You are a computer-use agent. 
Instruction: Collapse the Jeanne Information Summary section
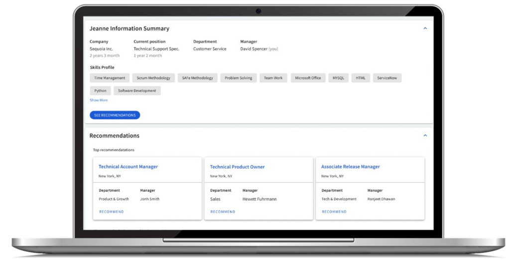(x=425, y=28)
